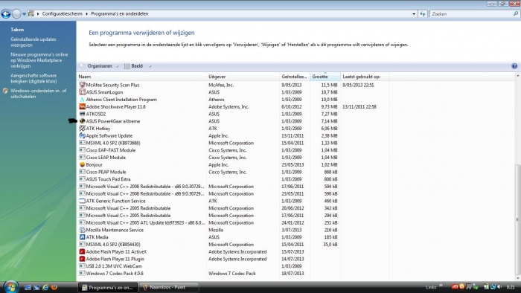Click the ATK Hotkey program icon

coord(82,129)
